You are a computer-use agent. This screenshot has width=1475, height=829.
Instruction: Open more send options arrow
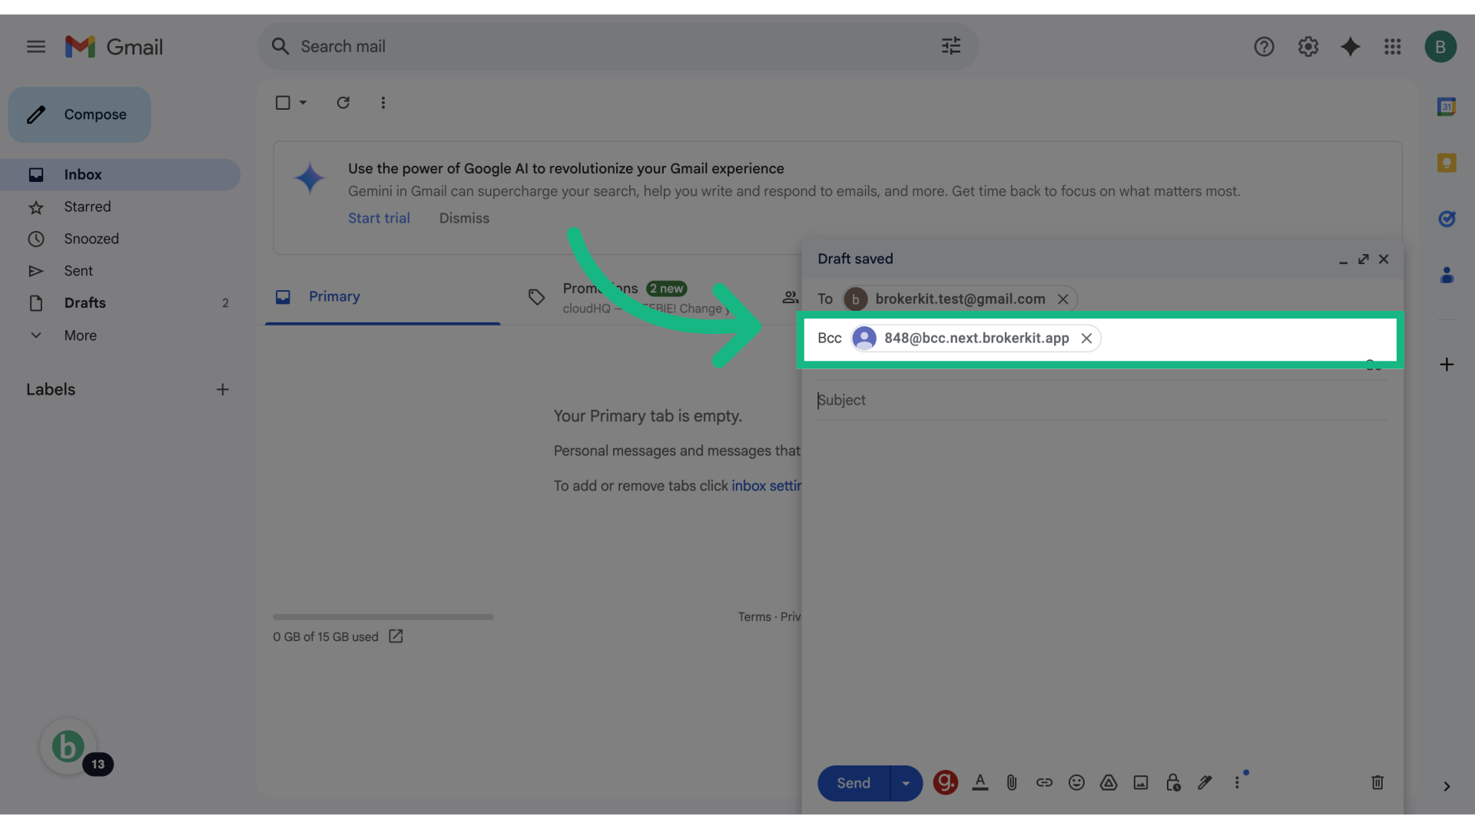pyautogui.click(x=907, y=783)
